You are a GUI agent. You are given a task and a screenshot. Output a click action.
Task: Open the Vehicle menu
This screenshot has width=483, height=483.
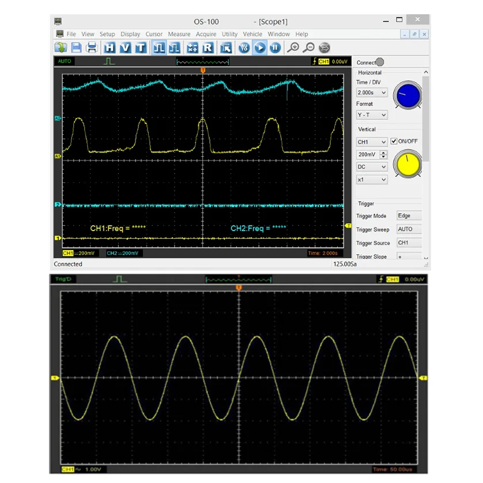(x=252, y=34)
